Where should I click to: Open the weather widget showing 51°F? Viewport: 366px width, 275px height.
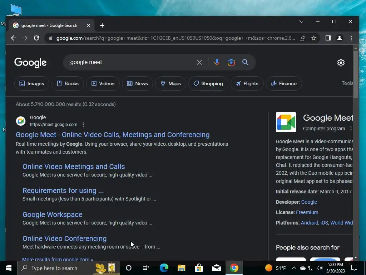coord(276,268)
